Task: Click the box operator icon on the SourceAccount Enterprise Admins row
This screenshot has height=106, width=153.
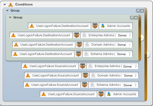Action: coord(83,66)
